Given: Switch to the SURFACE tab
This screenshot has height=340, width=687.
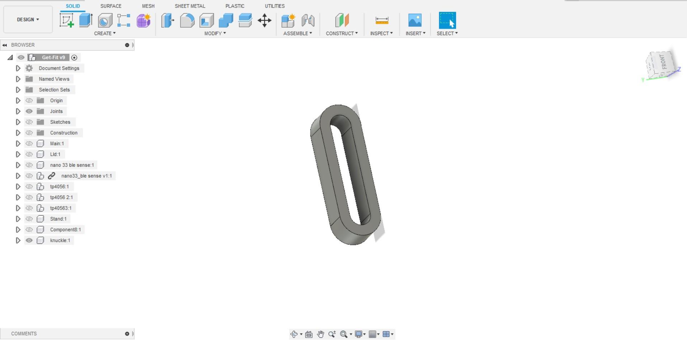Looking at the screenshot, I should pos(111,6).
